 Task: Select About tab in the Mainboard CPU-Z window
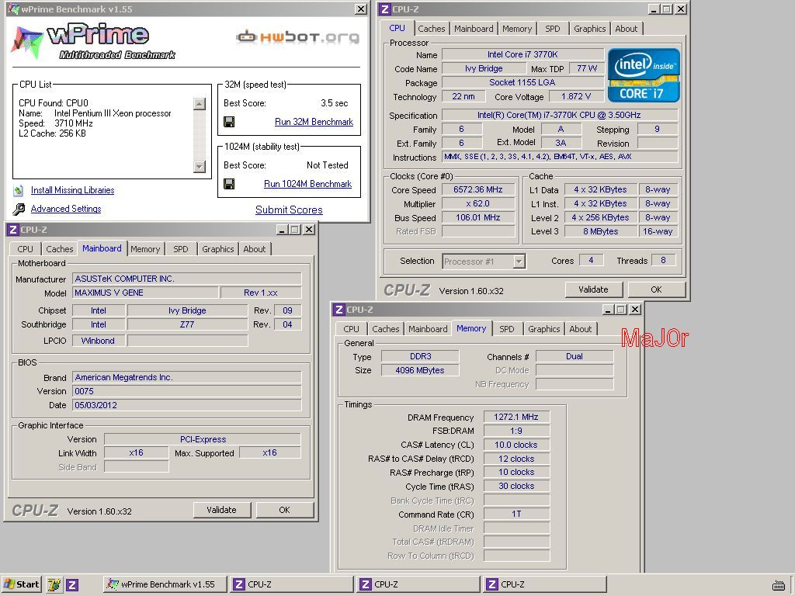pyautogui.click(x=255, y=249)
